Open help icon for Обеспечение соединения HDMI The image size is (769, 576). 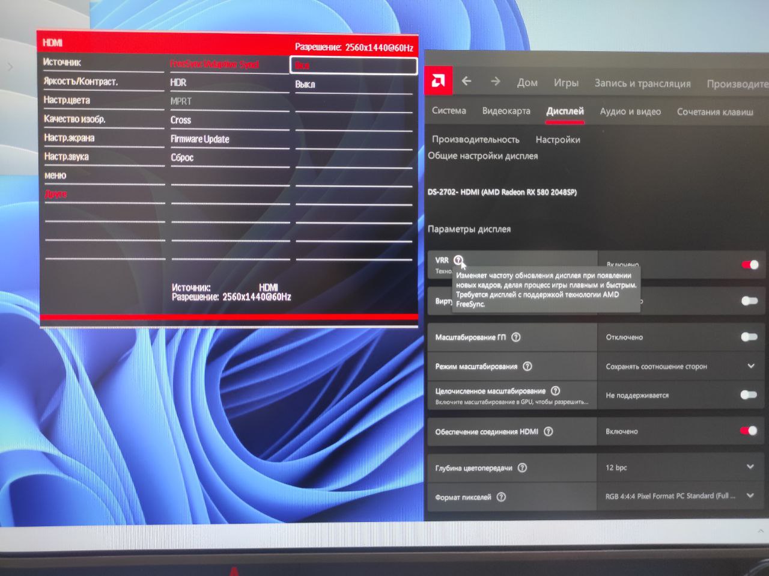click(x=549, y=432)
